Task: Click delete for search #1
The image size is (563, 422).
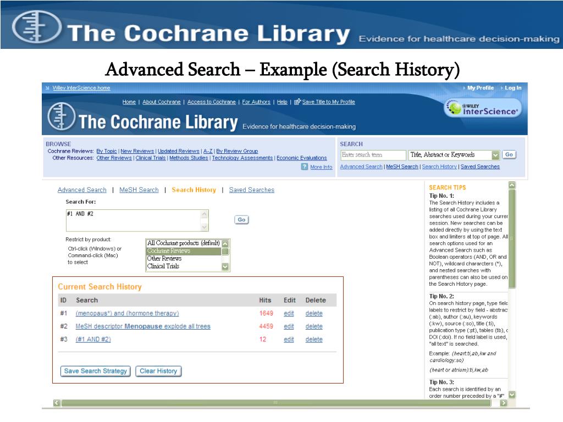Action: pos(314,313)
